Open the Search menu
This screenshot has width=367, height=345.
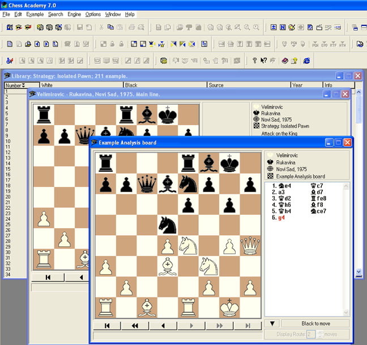point(56,14)
